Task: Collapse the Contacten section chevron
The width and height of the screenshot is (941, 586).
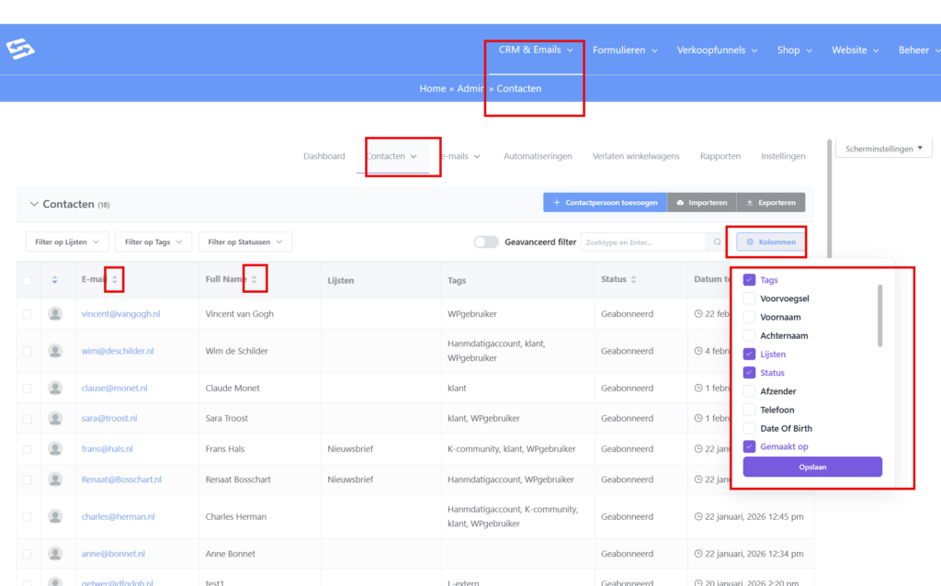Action: (34, 204)
